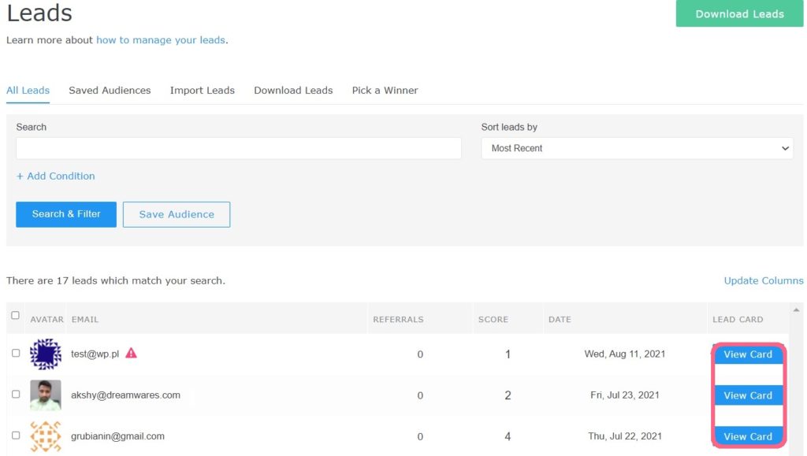Follow the how to manage your leads link
Screen dimensions: 807x456
tap(161, 40)
